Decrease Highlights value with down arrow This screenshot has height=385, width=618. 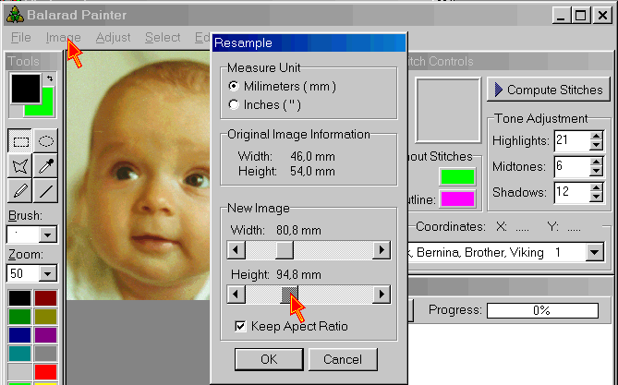597,145
